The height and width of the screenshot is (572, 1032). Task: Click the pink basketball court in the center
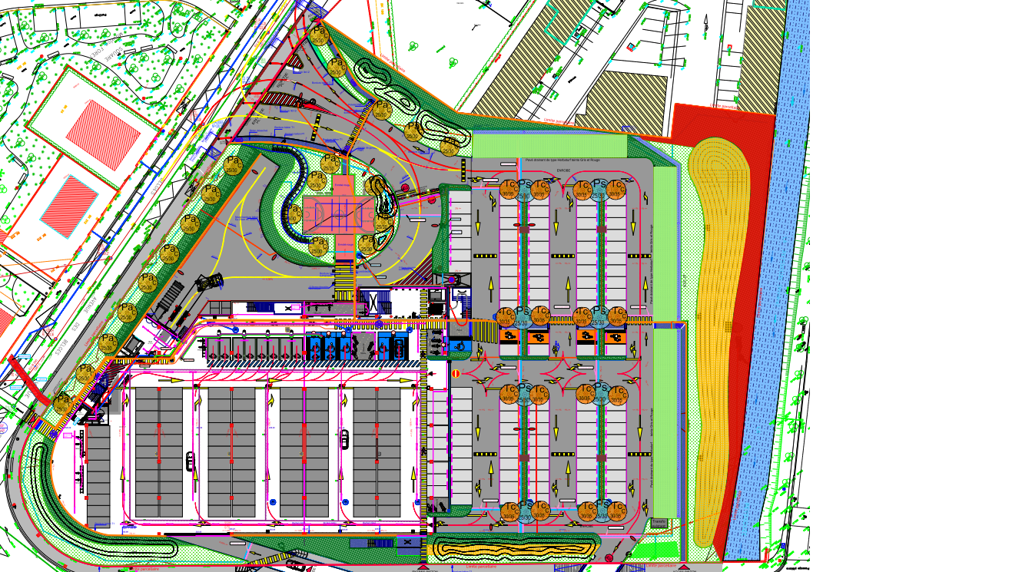click(338, 214)
